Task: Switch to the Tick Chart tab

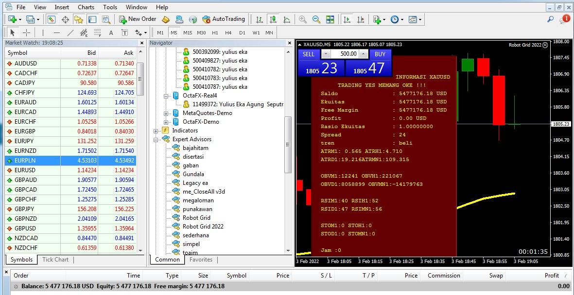Action: (55, 260)
